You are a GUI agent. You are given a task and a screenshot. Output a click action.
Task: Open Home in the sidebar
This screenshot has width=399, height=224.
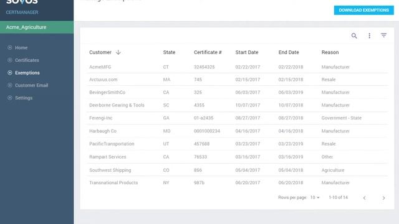[21, 47]
